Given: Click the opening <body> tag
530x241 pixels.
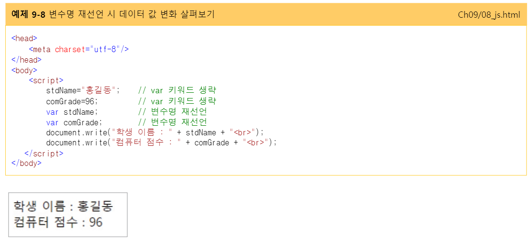Looking at the screenshot, I should [x=24, y=70].
